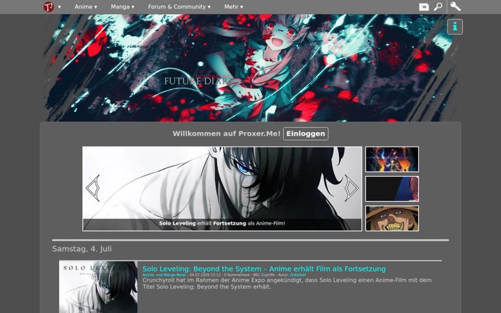The width and height of the screenshot is (501, 313).
Task: Click the floppy disk icon in top bar
Action: (x=424, y=7)
